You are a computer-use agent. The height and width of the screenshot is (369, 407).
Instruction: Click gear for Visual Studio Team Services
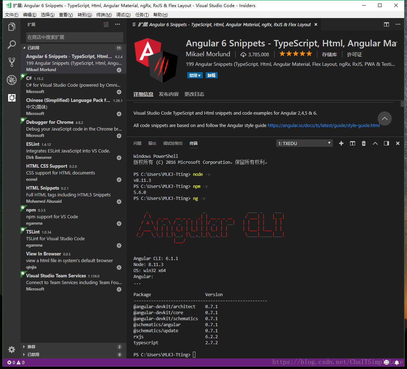119,289
